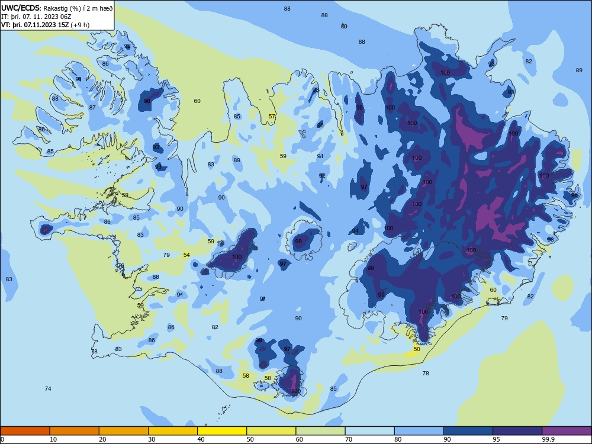Click the yellow-highlighted '54' humidity value
Screen dimensions: 592x444
pos(186,255)
